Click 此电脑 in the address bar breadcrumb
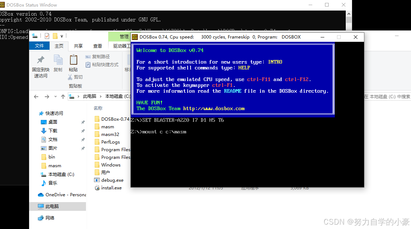The height and width of the screenshot is (229, 411). point(90,96)
